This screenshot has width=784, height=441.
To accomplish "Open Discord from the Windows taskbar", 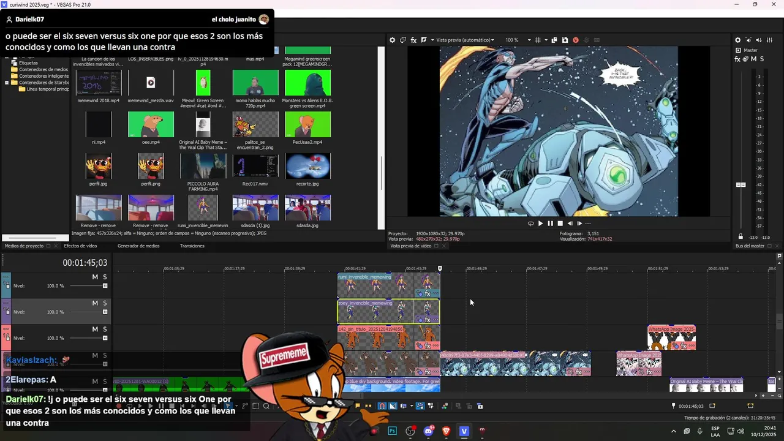I will [x=428, y=431].
